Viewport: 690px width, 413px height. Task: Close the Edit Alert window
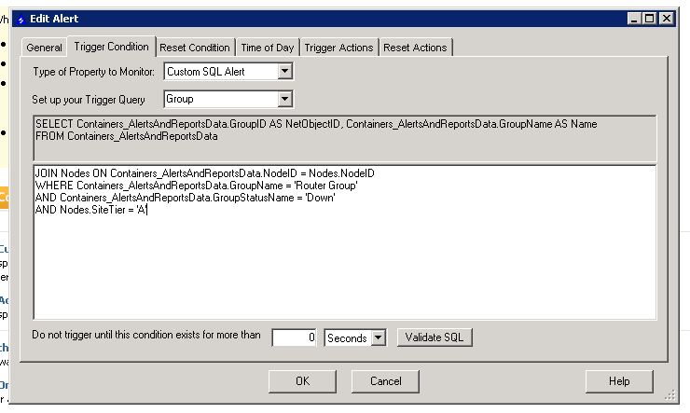click(x=667, y=19)
